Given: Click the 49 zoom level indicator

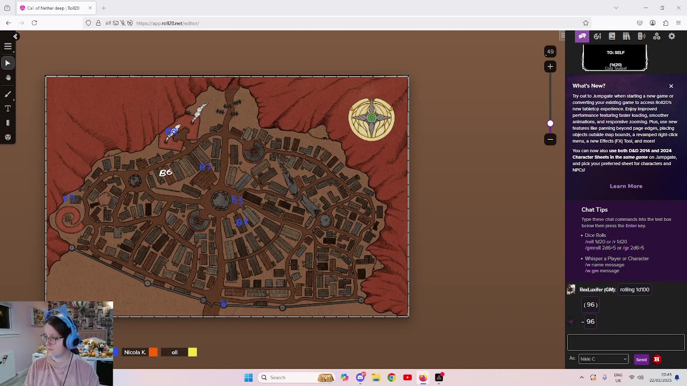Looking at the screenshot, I should (x=550, y=51).
